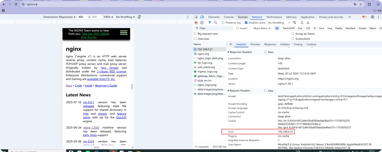Uncheck the Disable cache checkbox
Image resolution: width=382 pixels, height=152 pixels.
tap(246, 23)
